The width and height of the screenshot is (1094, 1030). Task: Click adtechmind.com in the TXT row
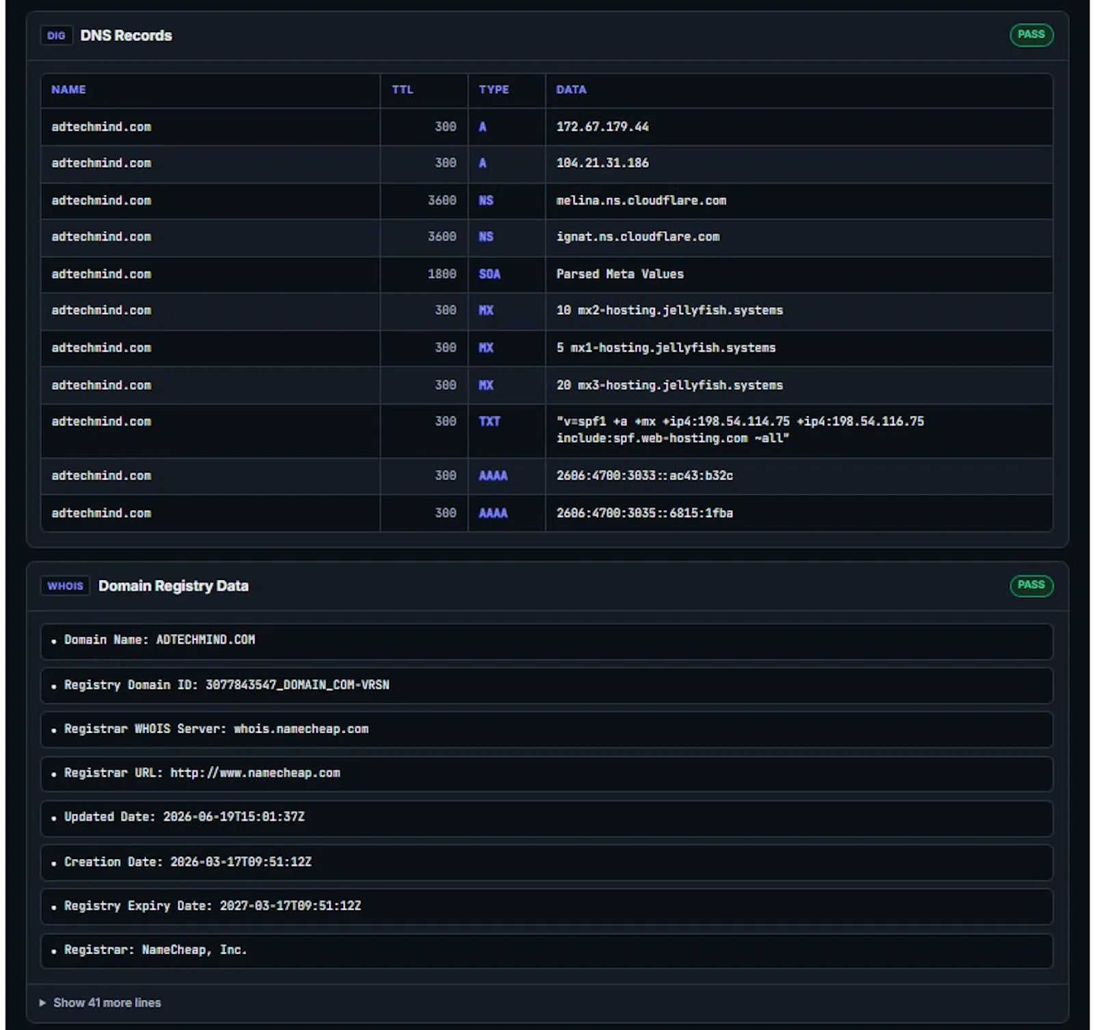coord(101,422)
